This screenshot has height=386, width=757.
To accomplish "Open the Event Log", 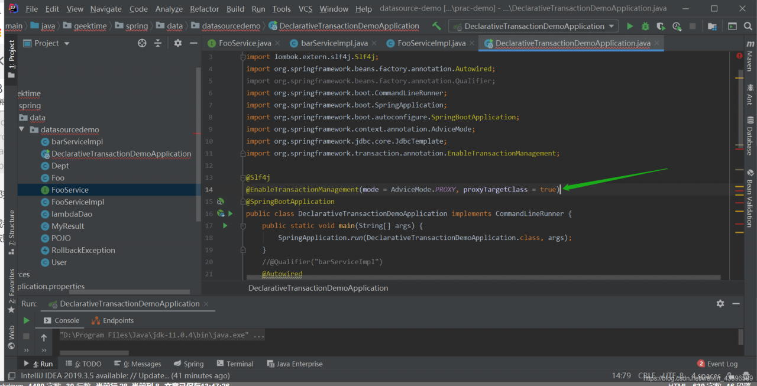I will (717, 364).
